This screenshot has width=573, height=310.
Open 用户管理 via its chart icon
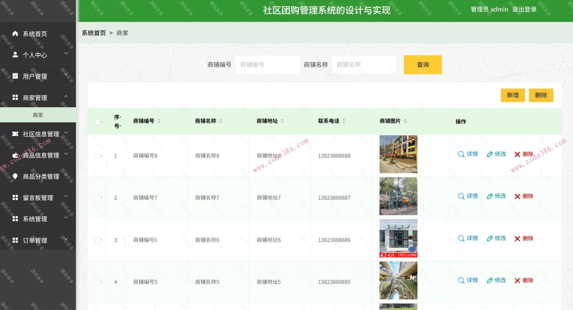(15, 76)
